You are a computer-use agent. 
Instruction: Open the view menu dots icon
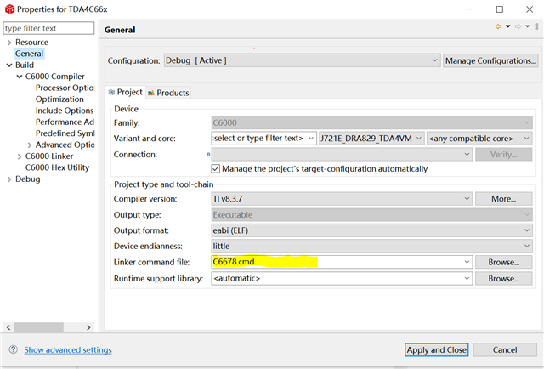(536, 27)
